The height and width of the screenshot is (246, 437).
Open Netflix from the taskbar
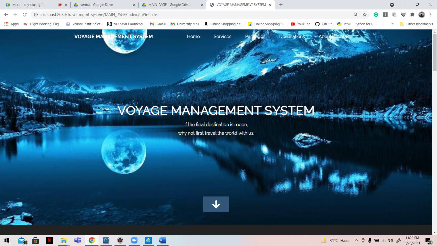click(x=49, y=240)
